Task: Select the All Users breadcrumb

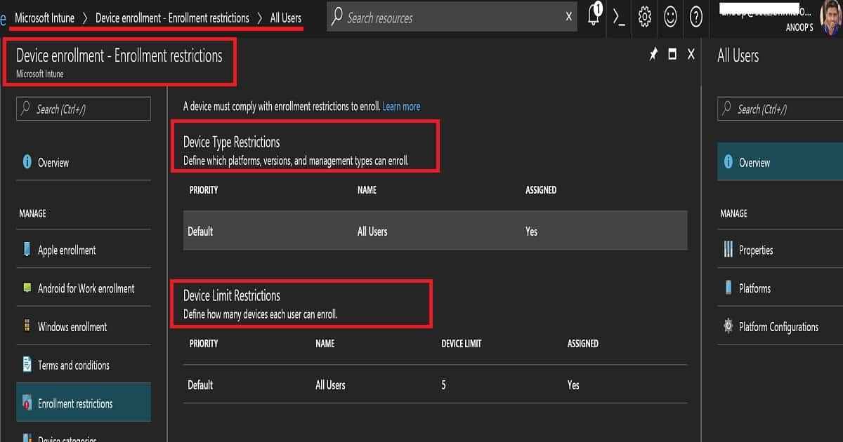Action: pyautogui.click(x=286, y=18)
